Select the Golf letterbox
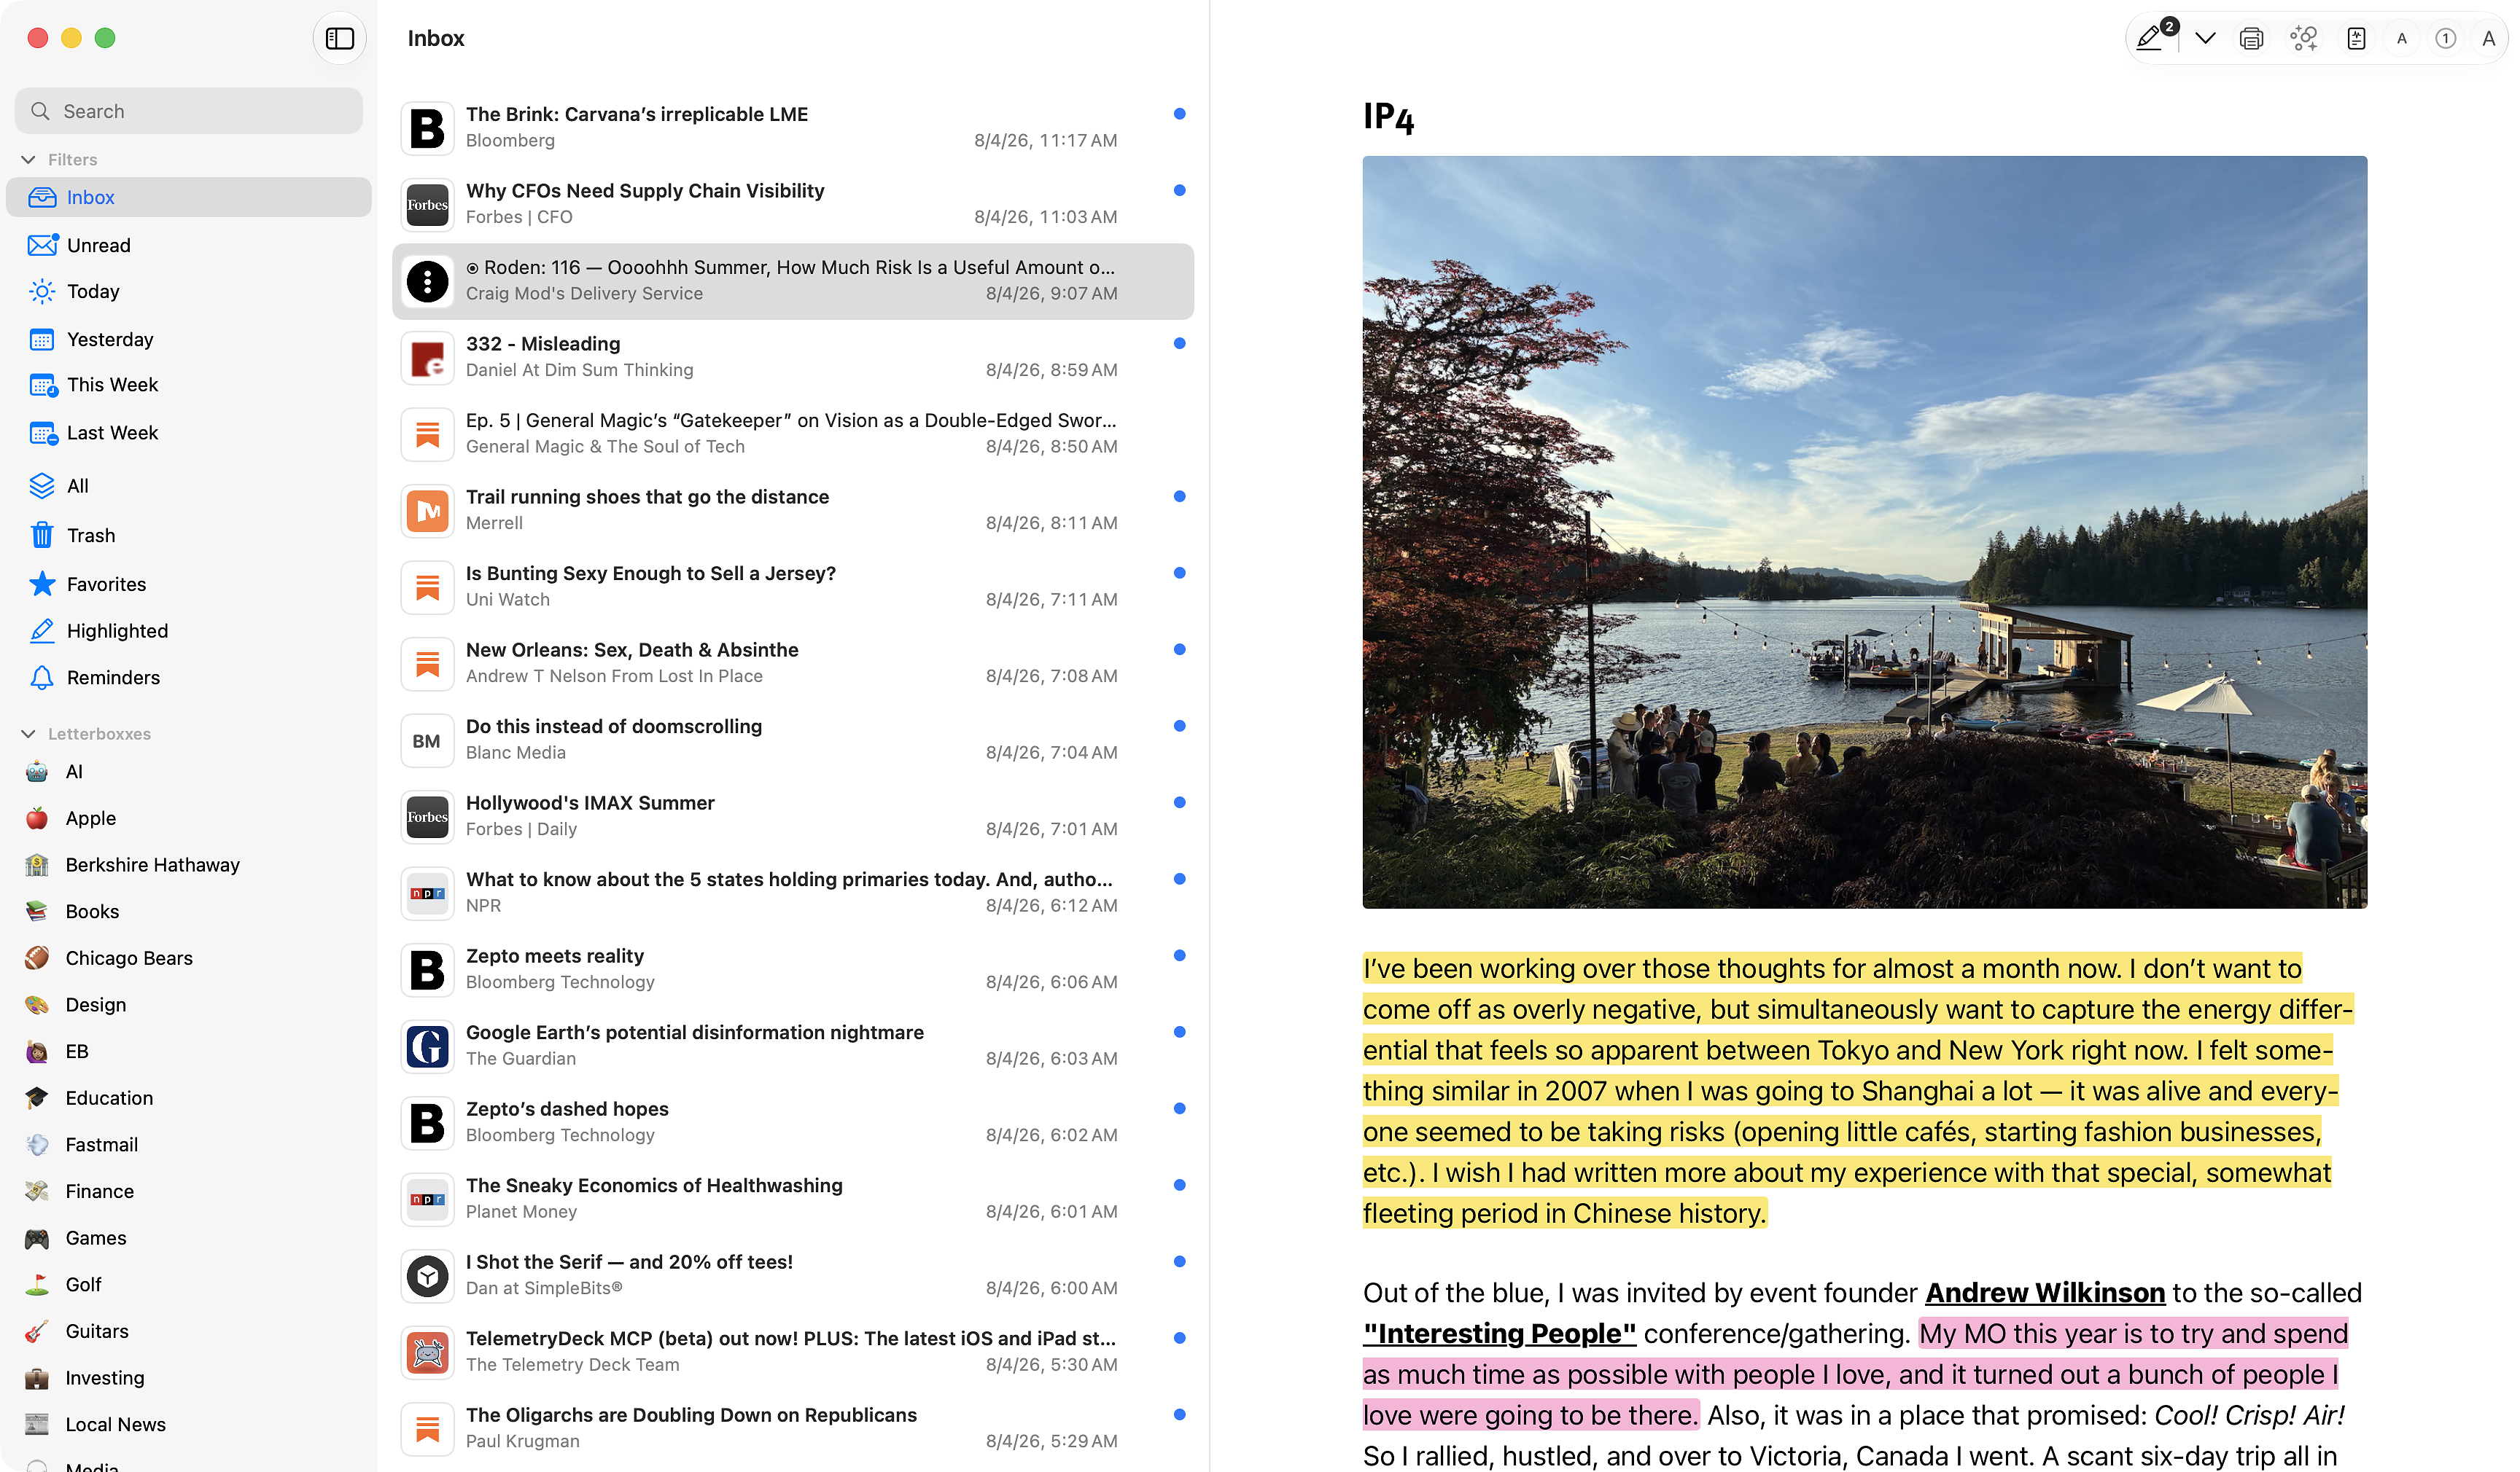The width and height of the screenshot is (2520, 1472). coord(188,1284)
